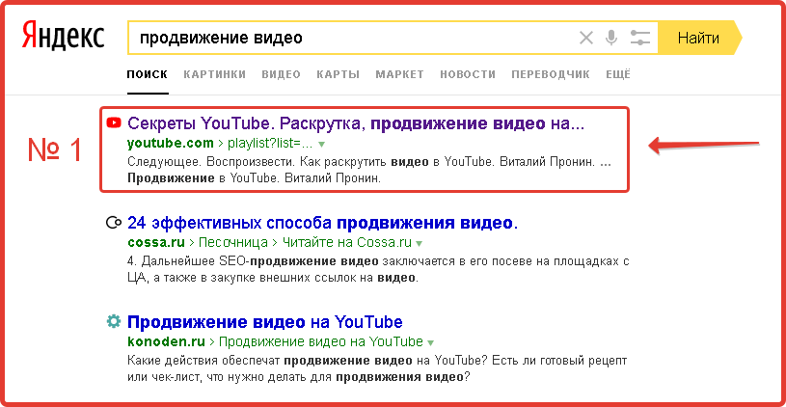This screenshot has width=786, height=407.
Task: Click the snippet text 'Дальнейшее SEO-продвижение видео'
Action: pyautogui.click(x=258, y=261)
